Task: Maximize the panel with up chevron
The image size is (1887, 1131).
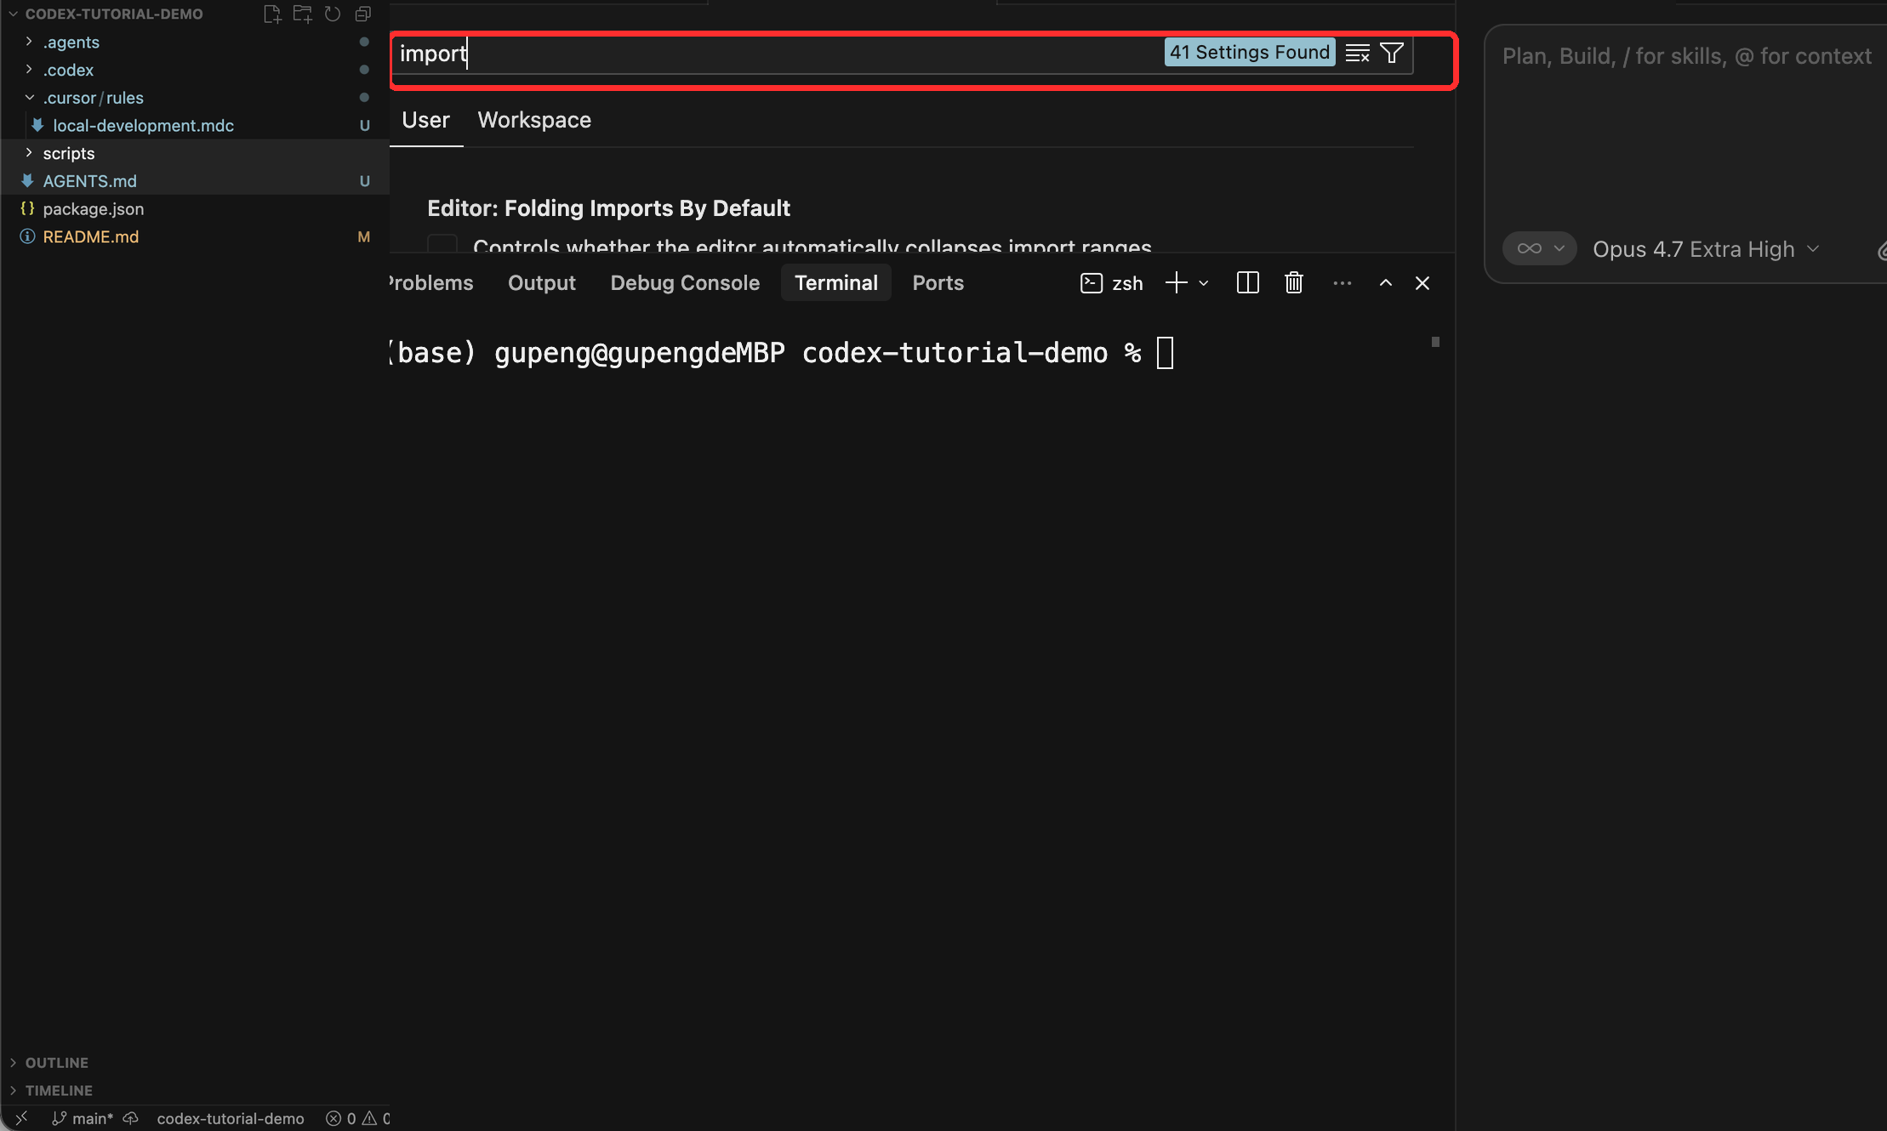Action: coord(1386,283)
